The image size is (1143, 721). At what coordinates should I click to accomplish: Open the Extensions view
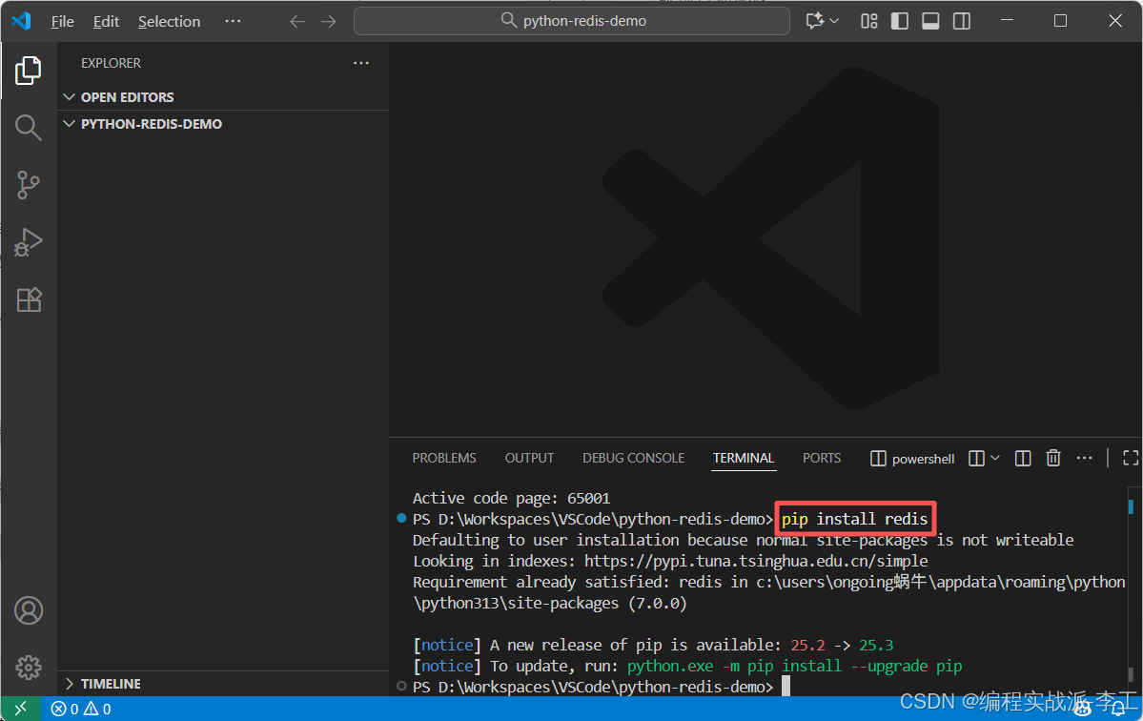[29, 299]
